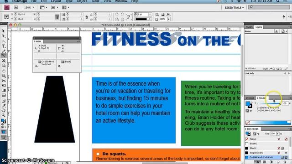This screenshot has height=164, width=292.
Task: Delete swatch using the trash icon
Action: (285, 162)
